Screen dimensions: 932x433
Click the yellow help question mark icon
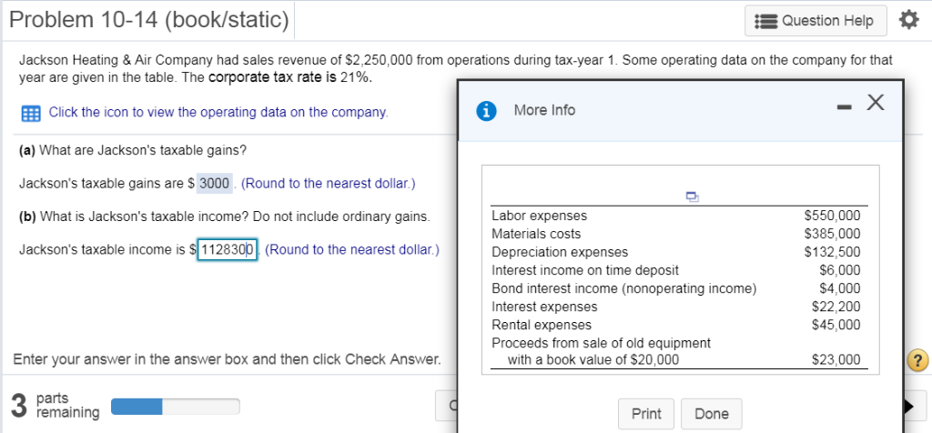917,360
